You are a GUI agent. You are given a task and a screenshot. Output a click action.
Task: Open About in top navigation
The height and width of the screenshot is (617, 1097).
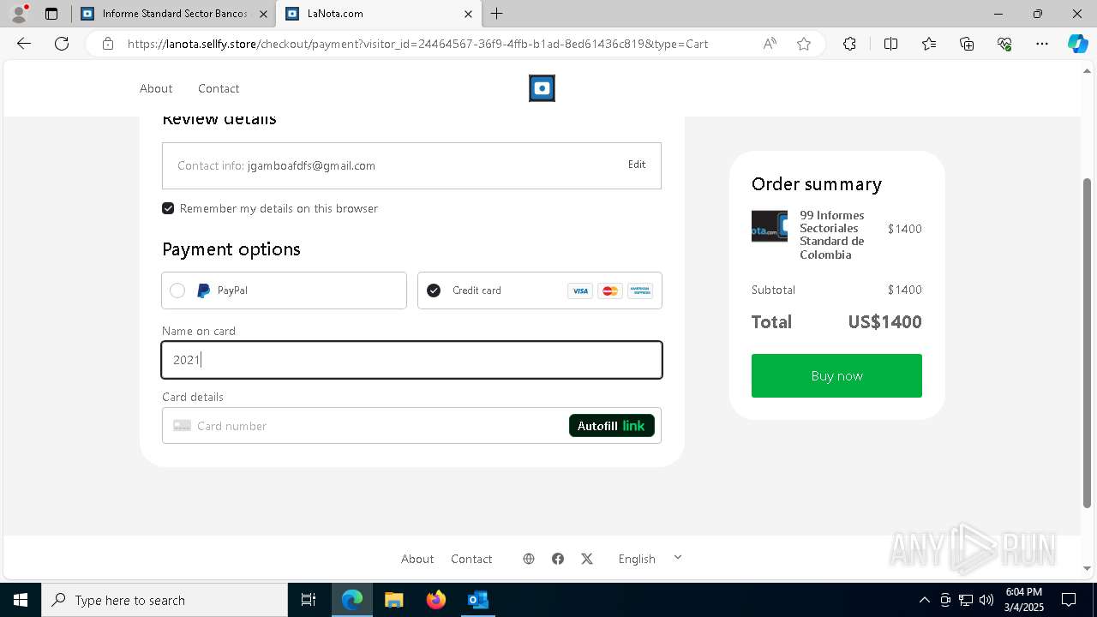tap(156, 88)
